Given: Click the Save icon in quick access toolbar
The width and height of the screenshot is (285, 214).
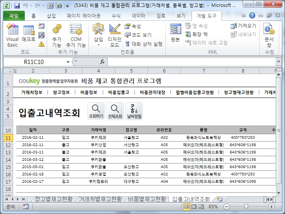Looking at the screenshot, I should click(x=17, y=6).
